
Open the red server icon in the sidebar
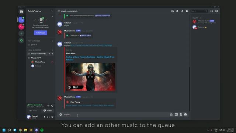[21, 27]
